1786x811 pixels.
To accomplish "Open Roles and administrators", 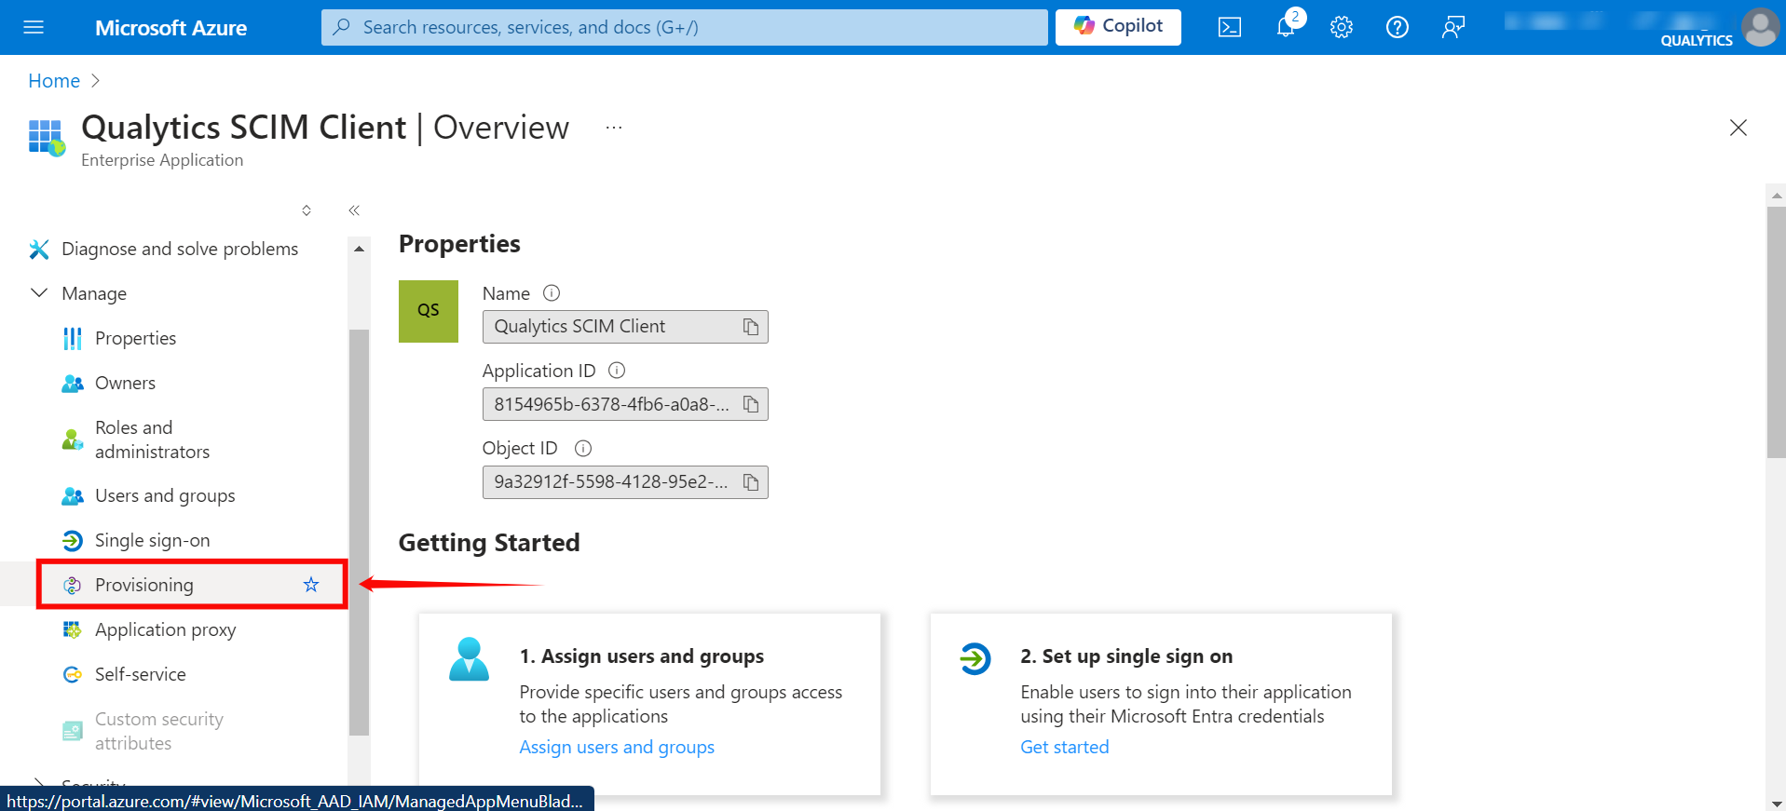I will click(152, 439).
